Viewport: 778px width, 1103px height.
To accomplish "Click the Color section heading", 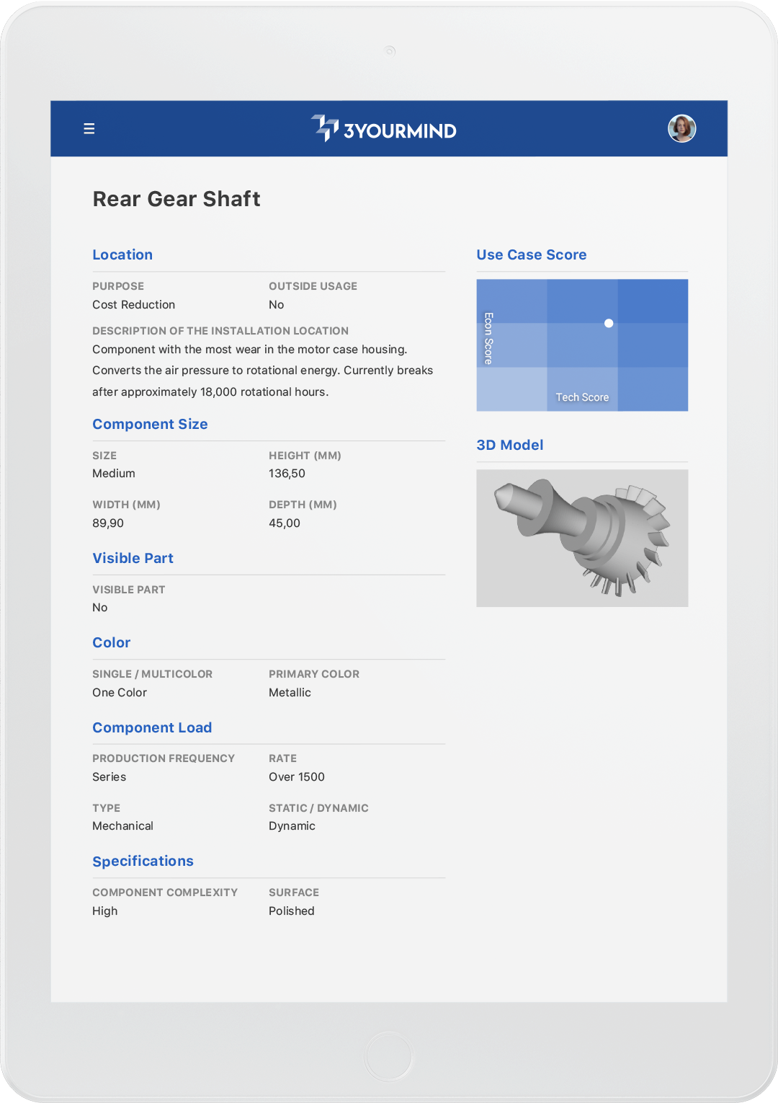I will [x=112, y=642].
